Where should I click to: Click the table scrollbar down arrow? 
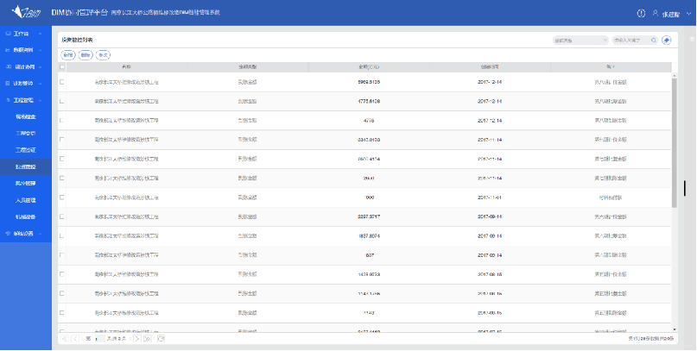tap(675, 329)
